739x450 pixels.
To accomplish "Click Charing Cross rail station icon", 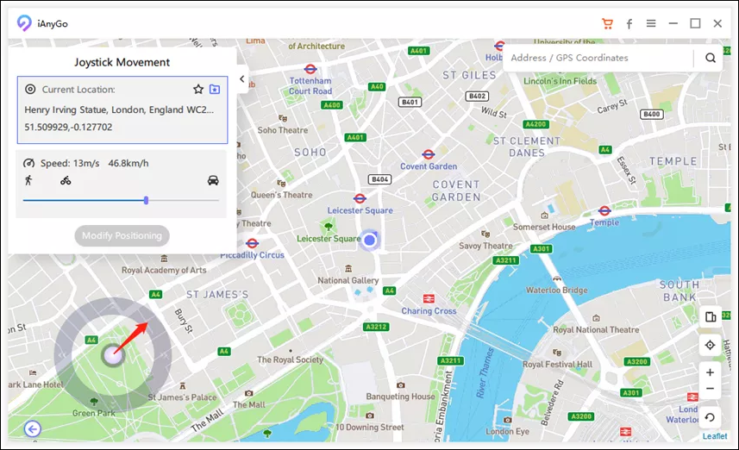I will [x=429, y=299].
